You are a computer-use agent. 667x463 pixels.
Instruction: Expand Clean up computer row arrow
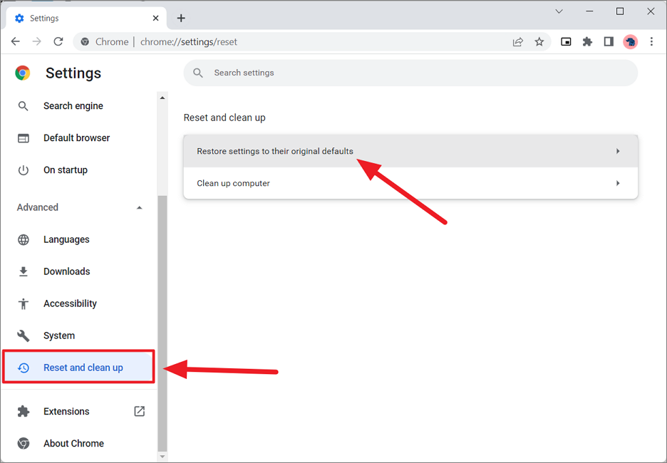click(x=617, y=183)
